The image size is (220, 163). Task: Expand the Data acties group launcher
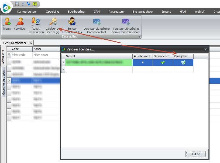[139, 37]
